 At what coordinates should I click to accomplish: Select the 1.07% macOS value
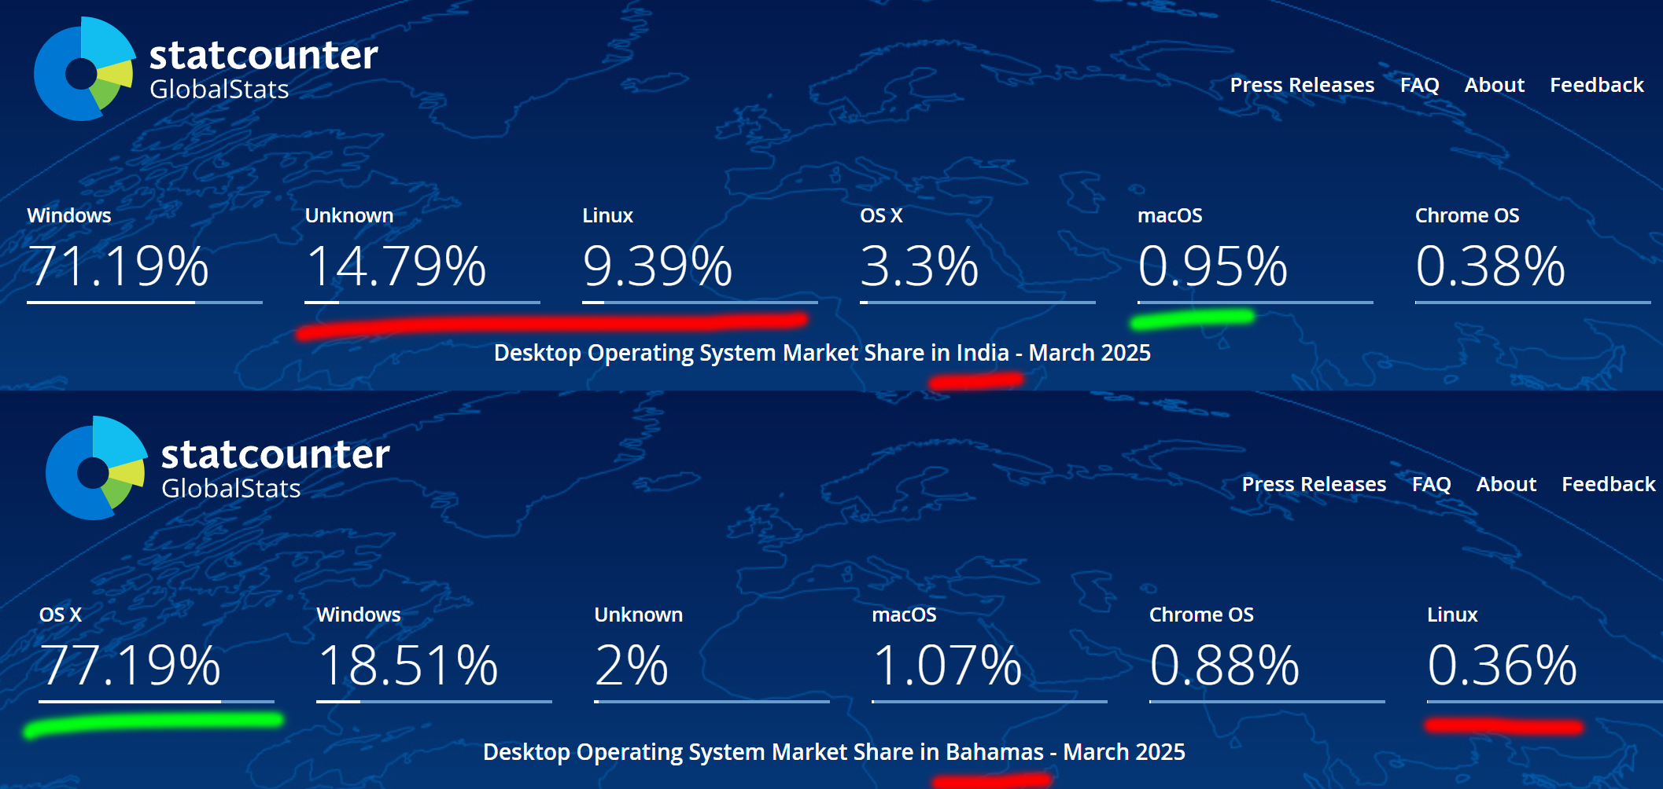click(947, 665)
